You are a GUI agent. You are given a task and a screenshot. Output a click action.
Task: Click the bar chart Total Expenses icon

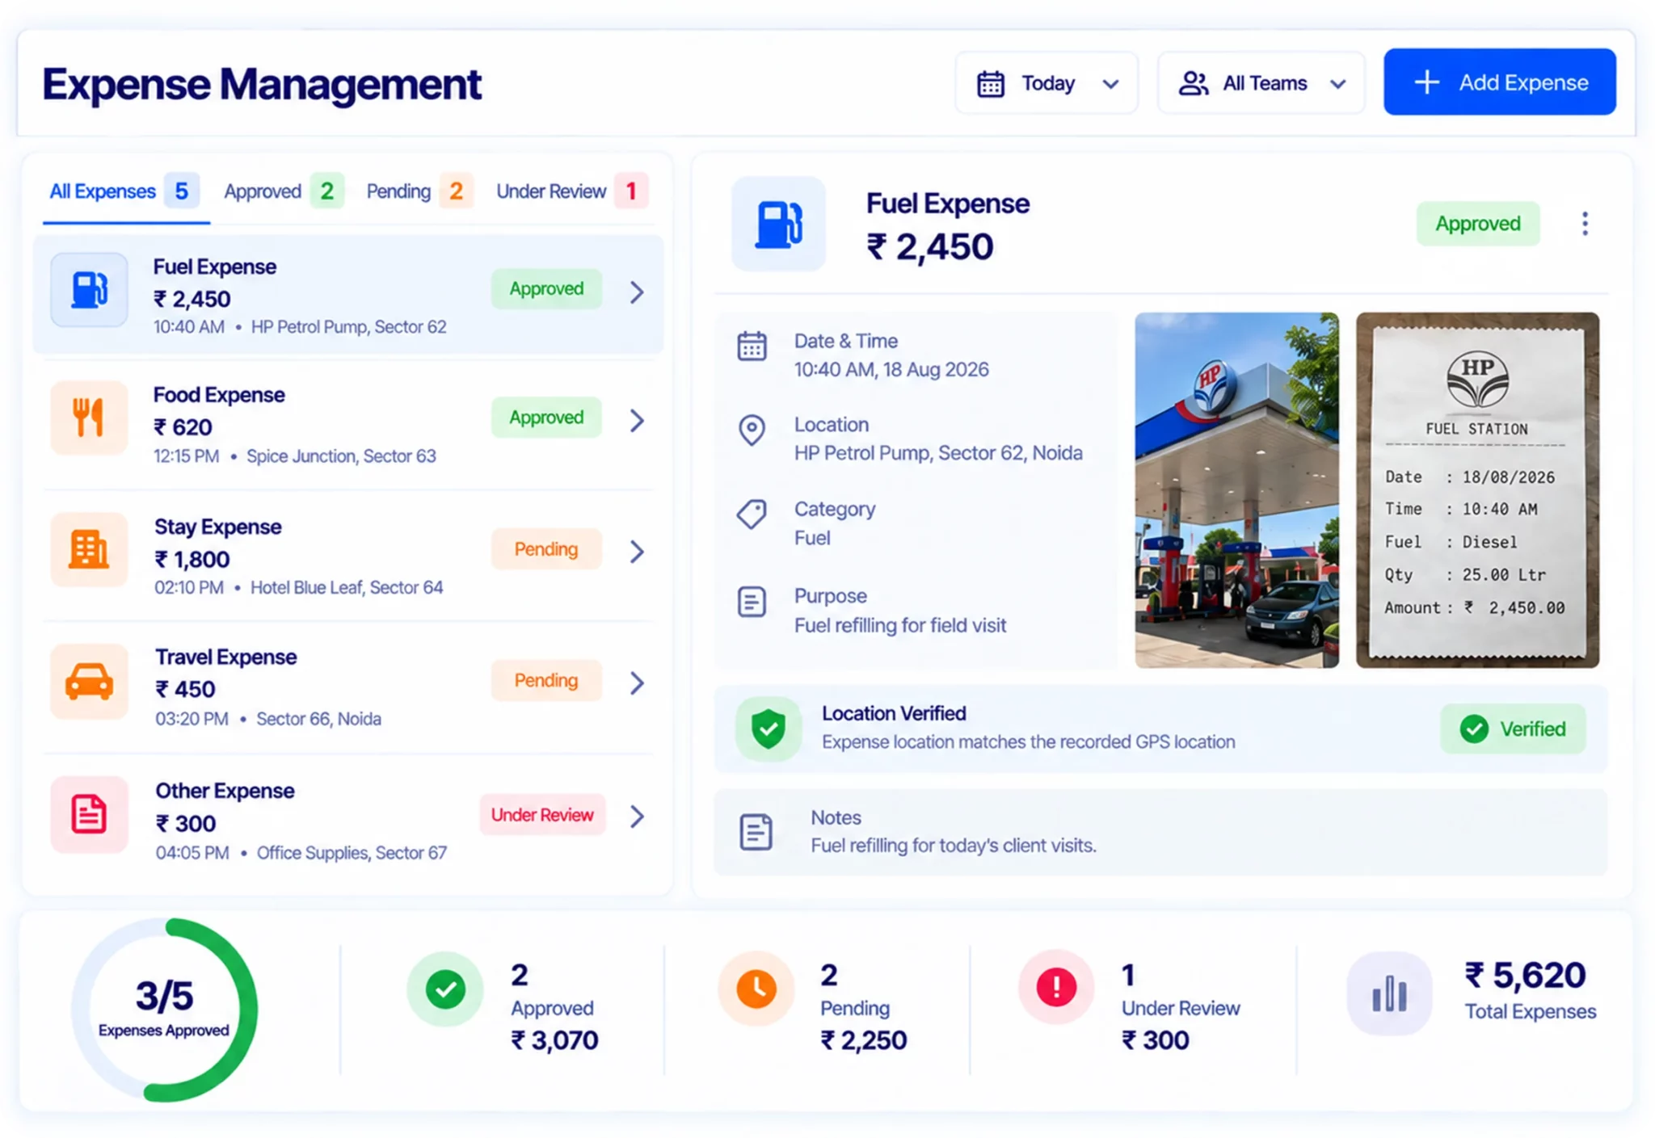coord(1389,993)
